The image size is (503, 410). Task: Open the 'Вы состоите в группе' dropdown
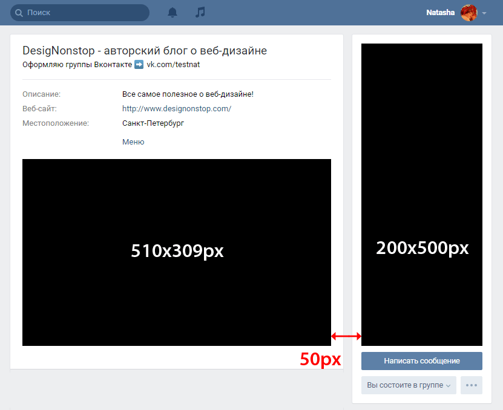(x=409, y=385)
